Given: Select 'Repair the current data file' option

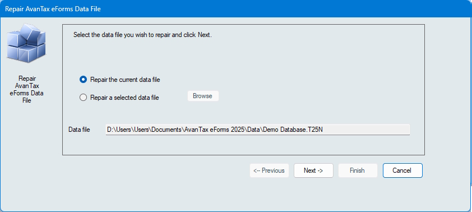Looking at the screenshot, I should tap(120, 80).
